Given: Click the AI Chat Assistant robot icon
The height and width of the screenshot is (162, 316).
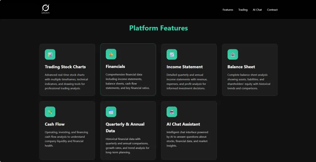Looking at the screenshot, I should pos(172,112).
